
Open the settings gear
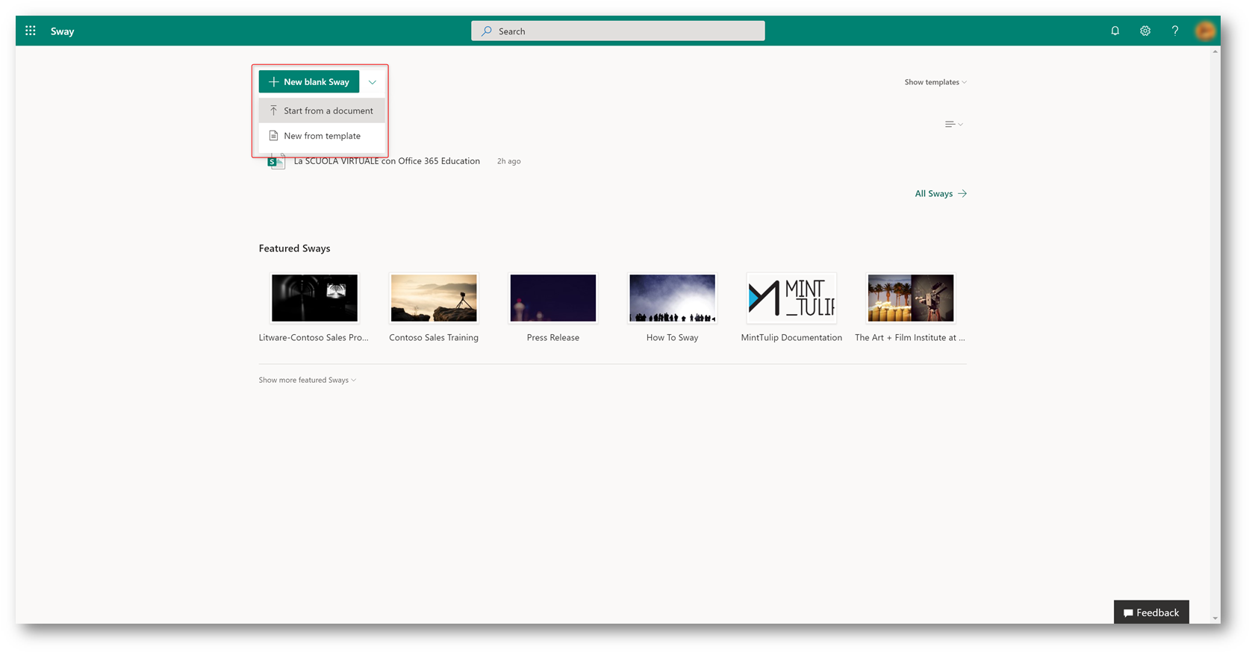click(x=1144, y=31)
